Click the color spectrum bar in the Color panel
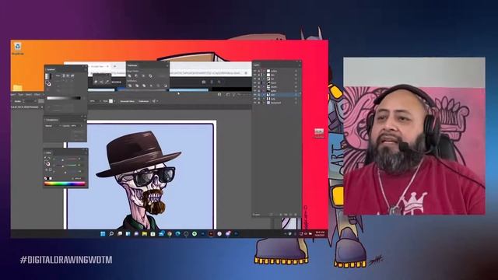The image size is (498, 280). coord(65,184)
